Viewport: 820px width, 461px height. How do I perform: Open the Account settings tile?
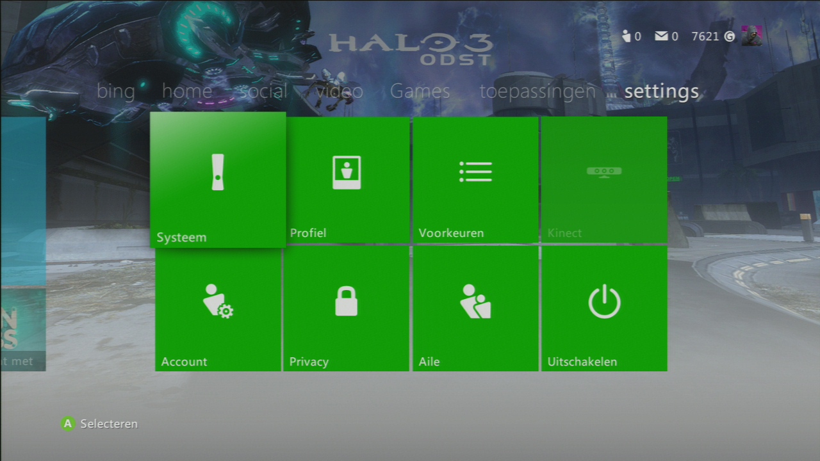click(218, 309)
